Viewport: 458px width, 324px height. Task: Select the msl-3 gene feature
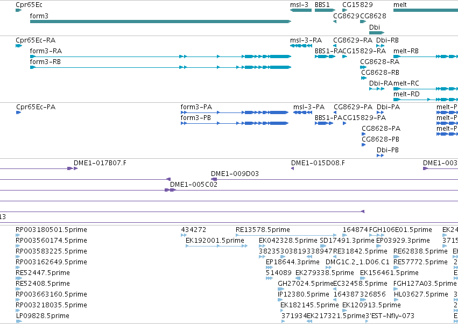pos(301,10)
